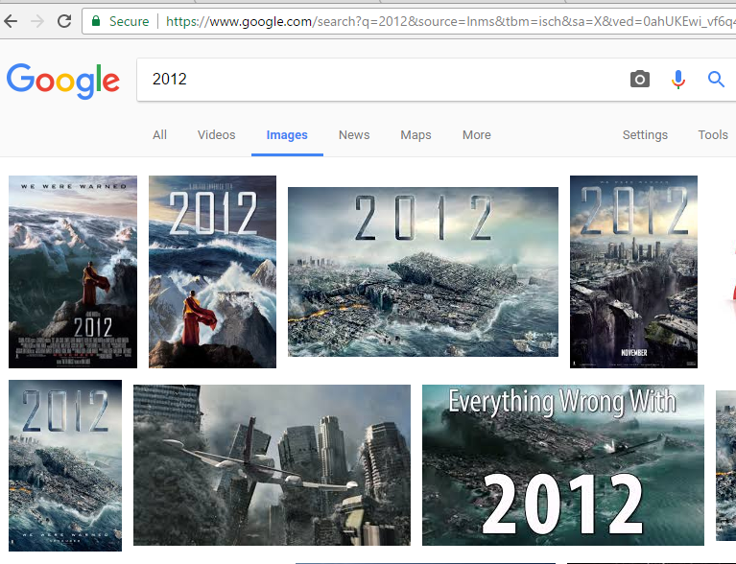Open the Tools filter options
The height and width of the screenshot is (564, 736).
pos(713,135)
